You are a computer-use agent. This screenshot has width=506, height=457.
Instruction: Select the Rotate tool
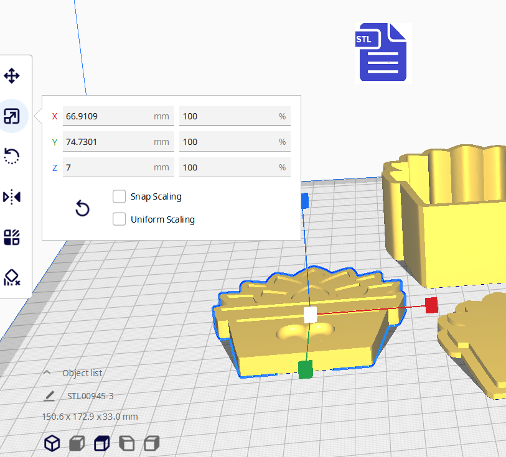point(12,156)
